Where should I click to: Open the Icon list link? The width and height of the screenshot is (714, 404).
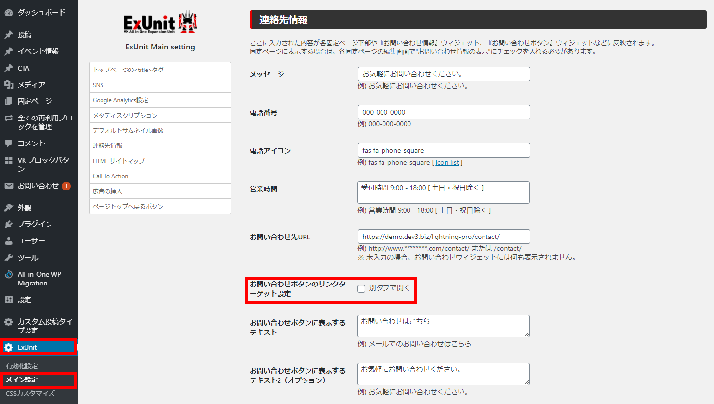(447, 162)
